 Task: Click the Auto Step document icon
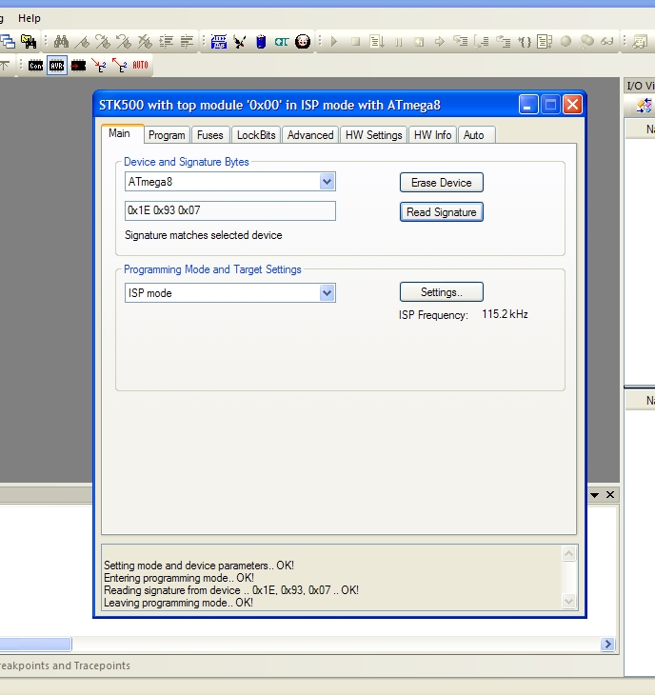pyautogui.click(x=545, y=42)
